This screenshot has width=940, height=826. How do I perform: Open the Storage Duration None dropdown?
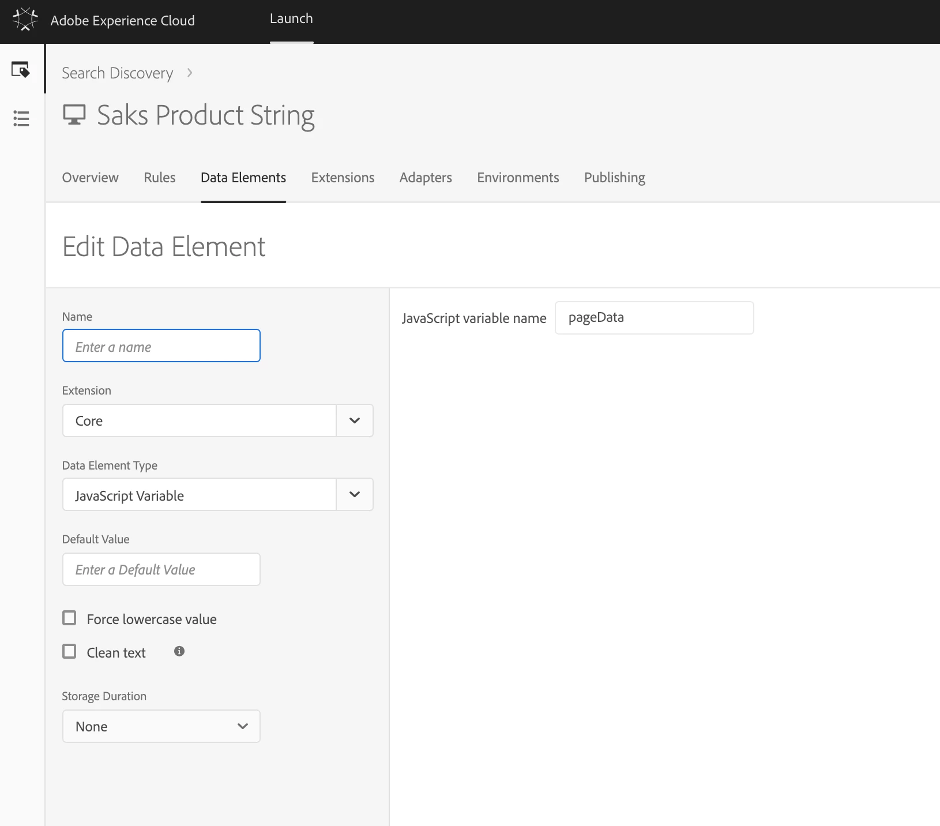click(161, 726)
